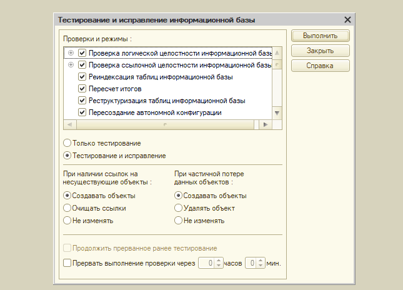Uncheck Реиндексация таблиц информационной базы
403x290 pixels.
click(82, 77)
